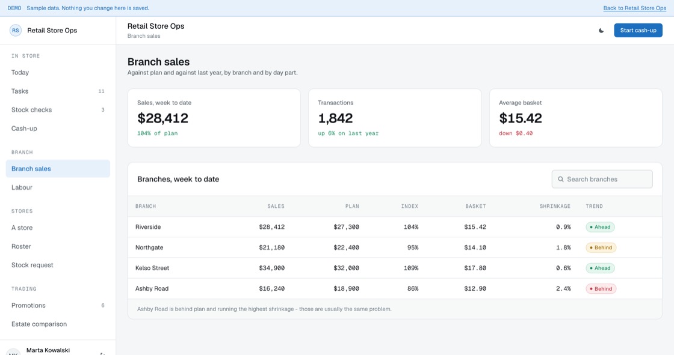
Task: Open A store under Stores
Action: 58,228
